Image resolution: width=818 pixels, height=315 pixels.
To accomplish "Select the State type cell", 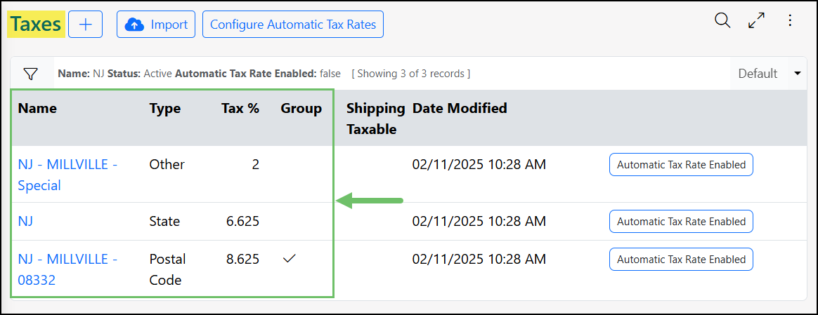I will click(164, 221).
